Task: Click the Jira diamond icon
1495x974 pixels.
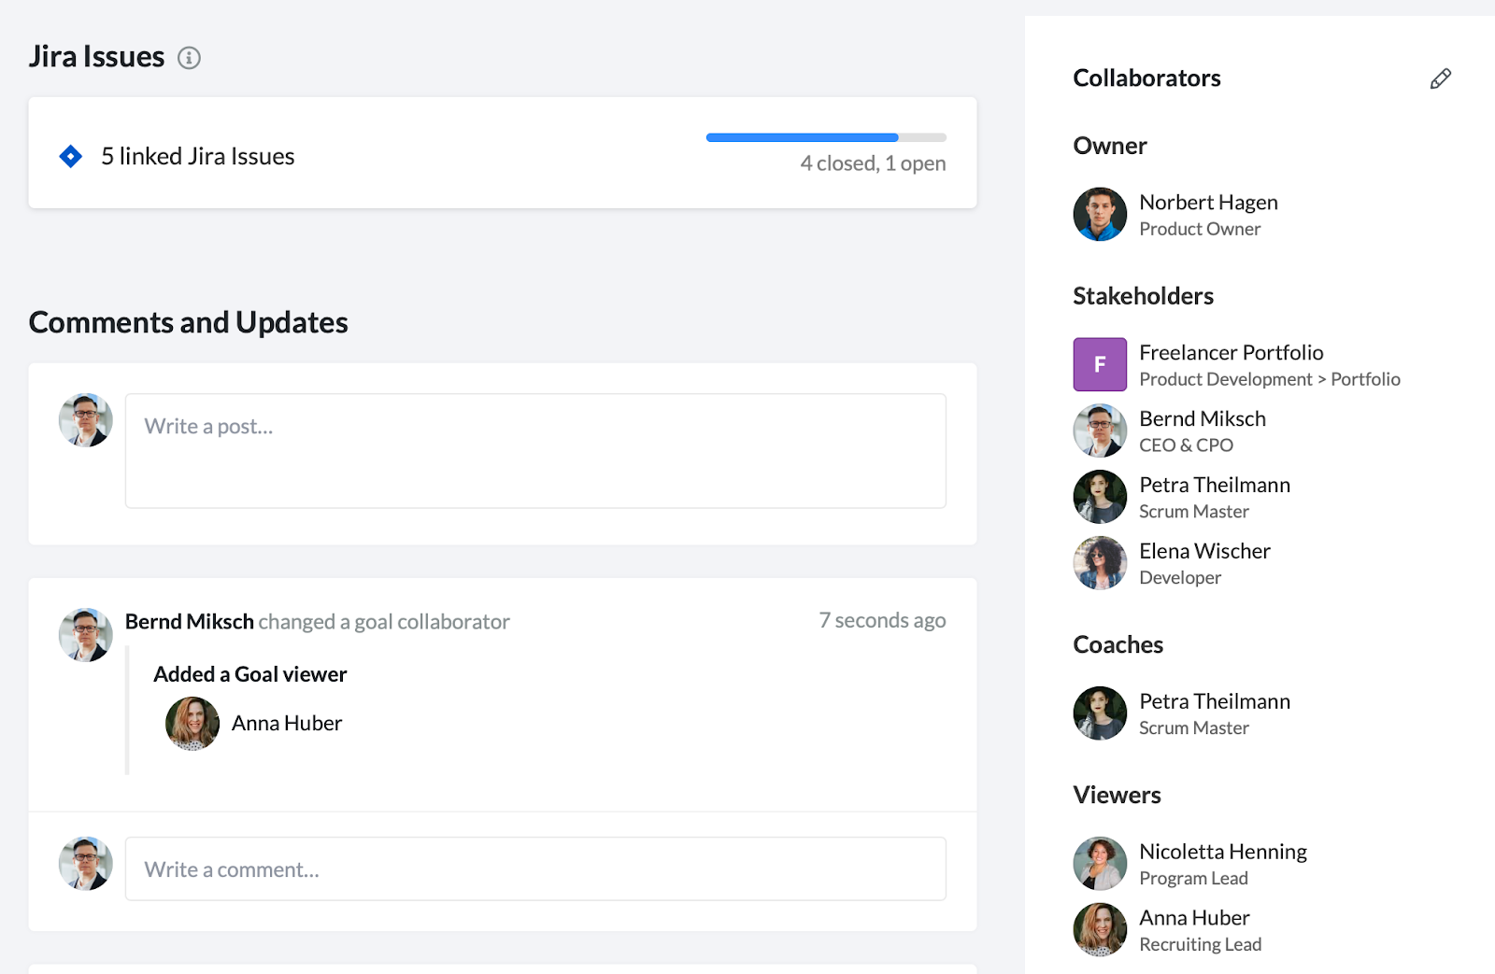Action: [x=70, y=156]
